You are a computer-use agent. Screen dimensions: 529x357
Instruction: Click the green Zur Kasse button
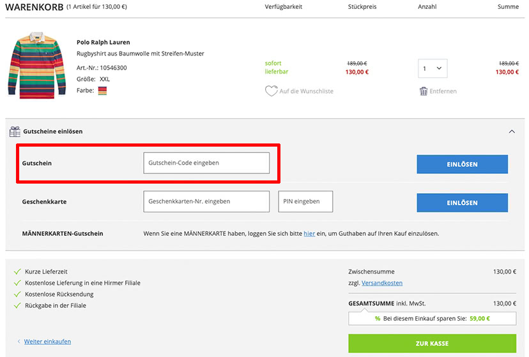(x=432, y=344)
